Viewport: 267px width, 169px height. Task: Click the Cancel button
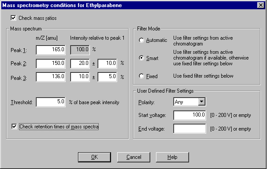coord(133,157)
